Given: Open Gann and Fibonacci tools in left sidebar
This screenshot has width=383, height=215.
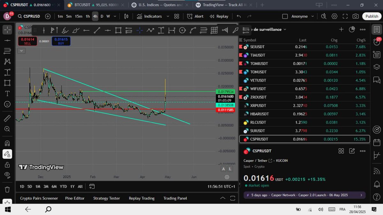Looking at the screenshot, I should [7, 51].
